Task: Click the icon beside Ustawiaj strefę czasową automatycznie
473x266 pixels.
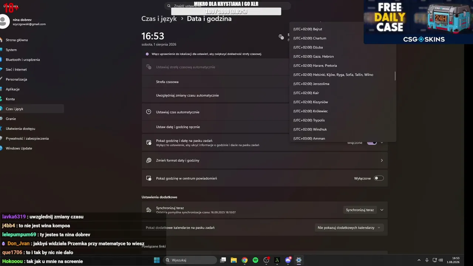Action: pos(149,67)
